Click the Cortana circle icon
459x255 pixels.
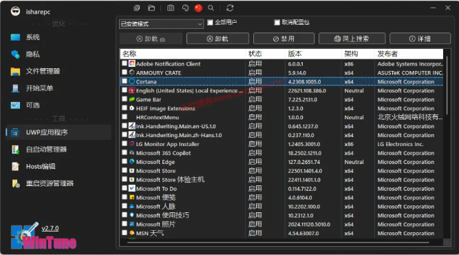click(131, 81)
